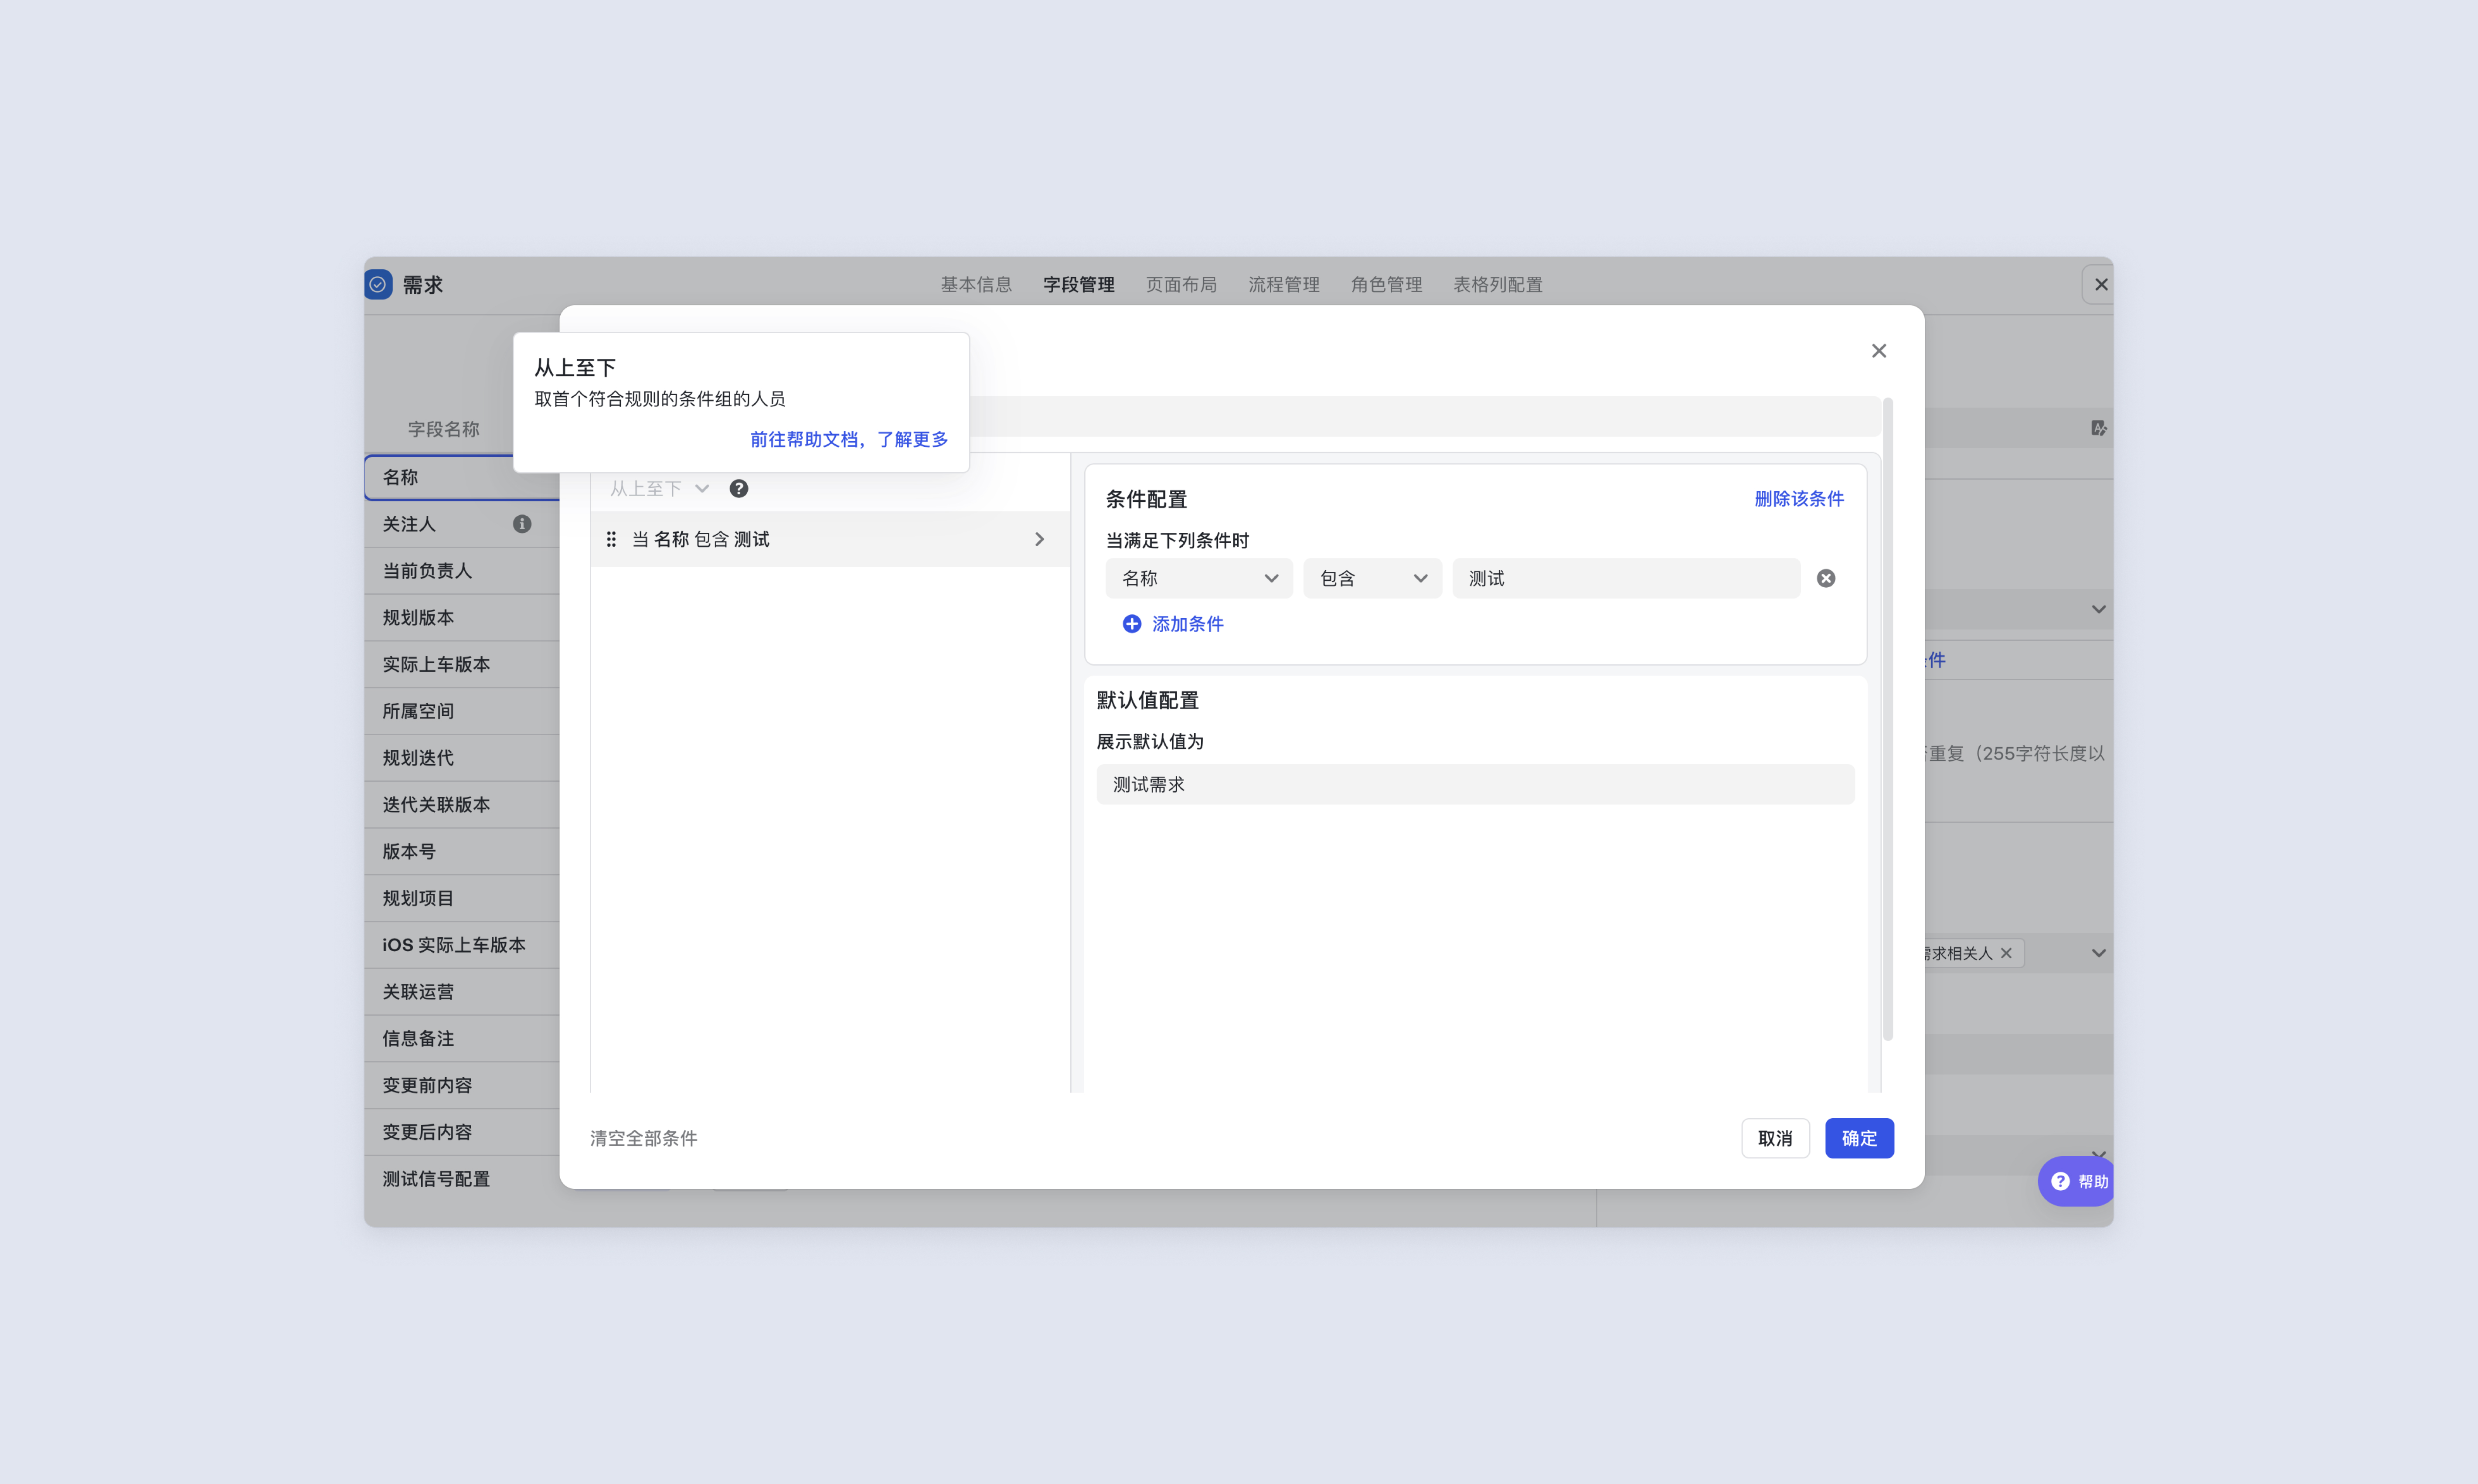Click the 默认值配置 section heading

coord(1147,700)
